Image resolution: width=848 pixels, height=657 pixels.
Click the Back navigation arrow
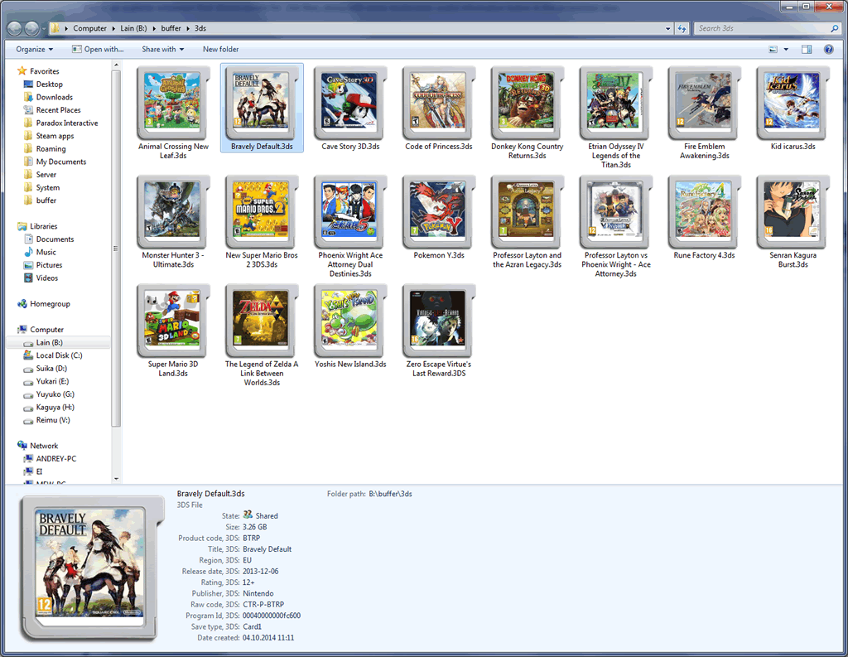[x=15, y=28]
